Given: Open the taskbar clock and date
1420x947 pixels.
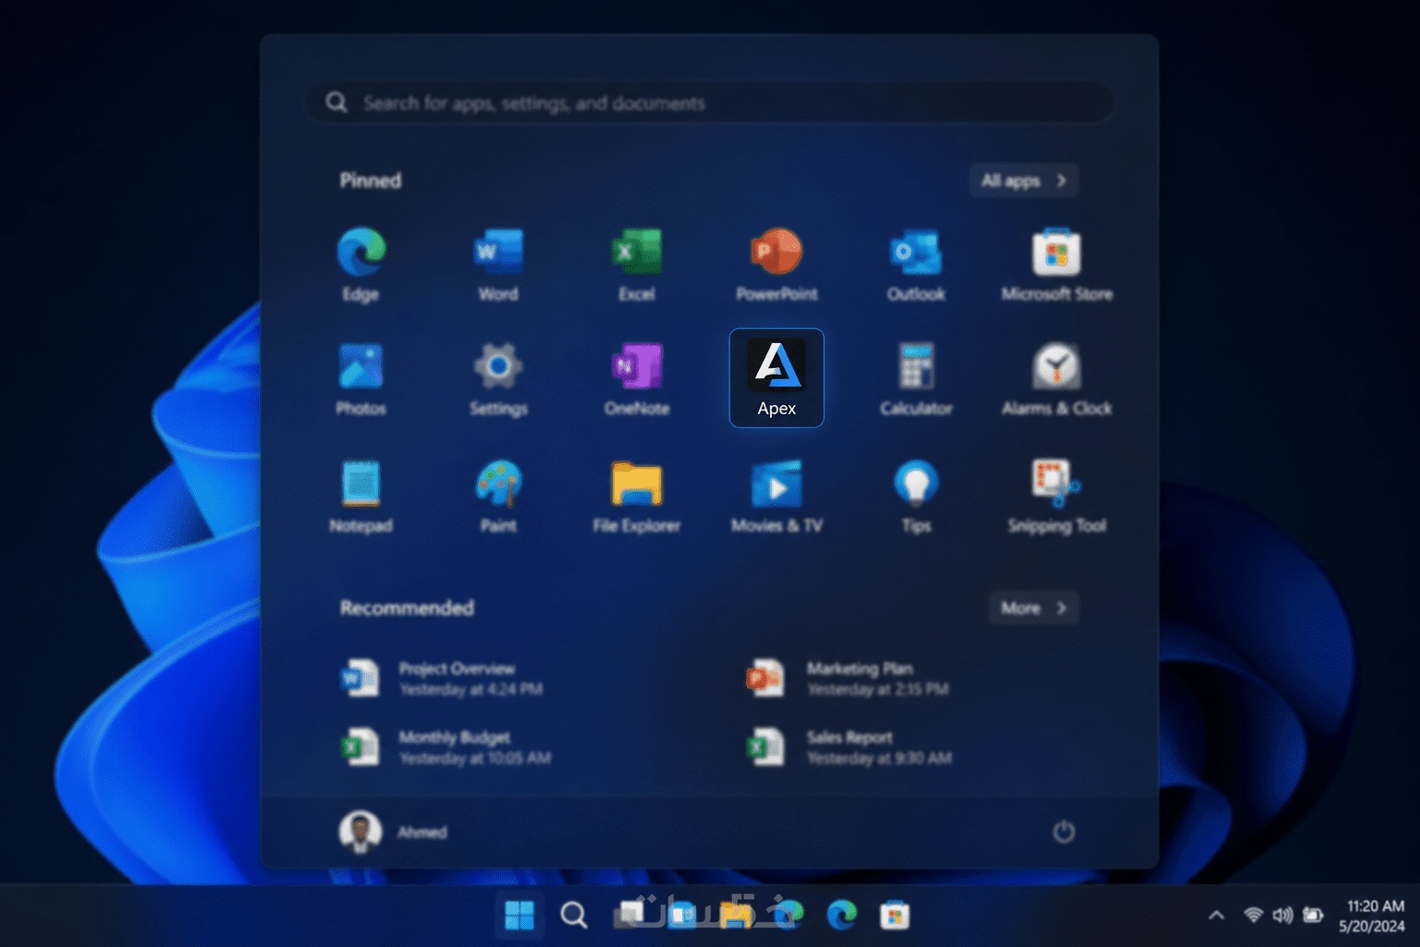Looking at the screenshot, I should pos(1373,916).
